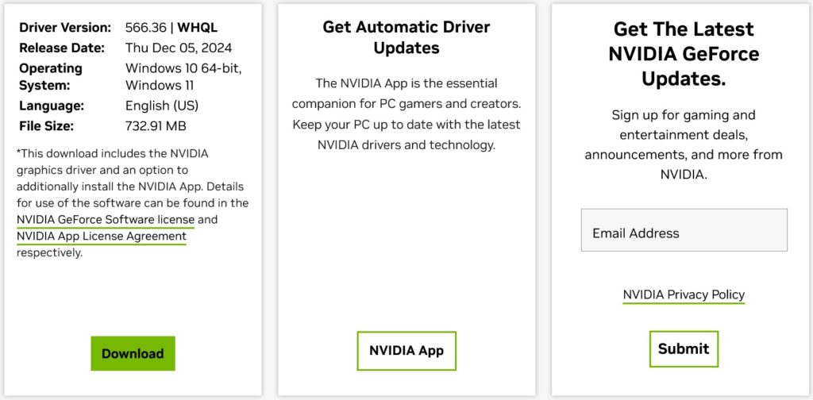Click the File Size label
Image resolution: width=813 pixels, height=400 pixels.
[47, 126]
